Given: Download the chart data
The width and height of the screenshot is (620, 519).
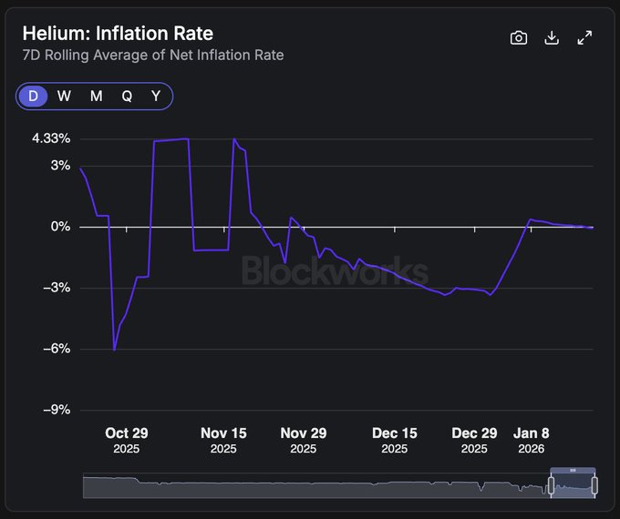Looking at the screenshot, I should point(552,37).
